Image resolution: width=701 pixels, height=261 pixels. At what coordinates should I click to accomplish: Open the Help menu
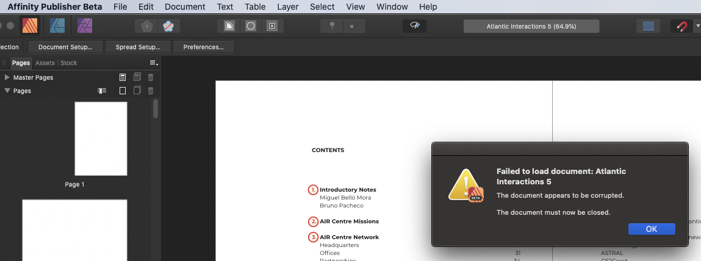coord(428,7)
